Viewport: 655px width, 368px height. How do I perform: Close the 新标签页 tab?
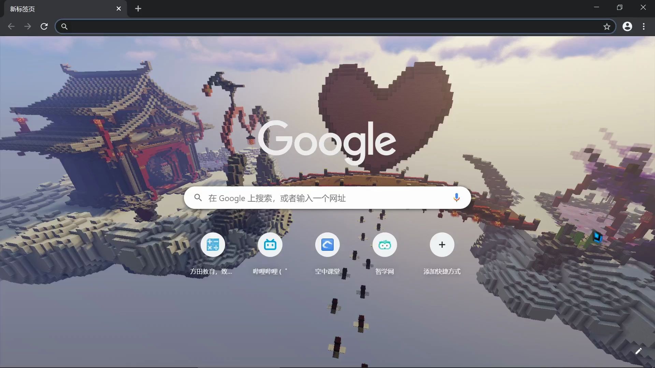[118, 9]
